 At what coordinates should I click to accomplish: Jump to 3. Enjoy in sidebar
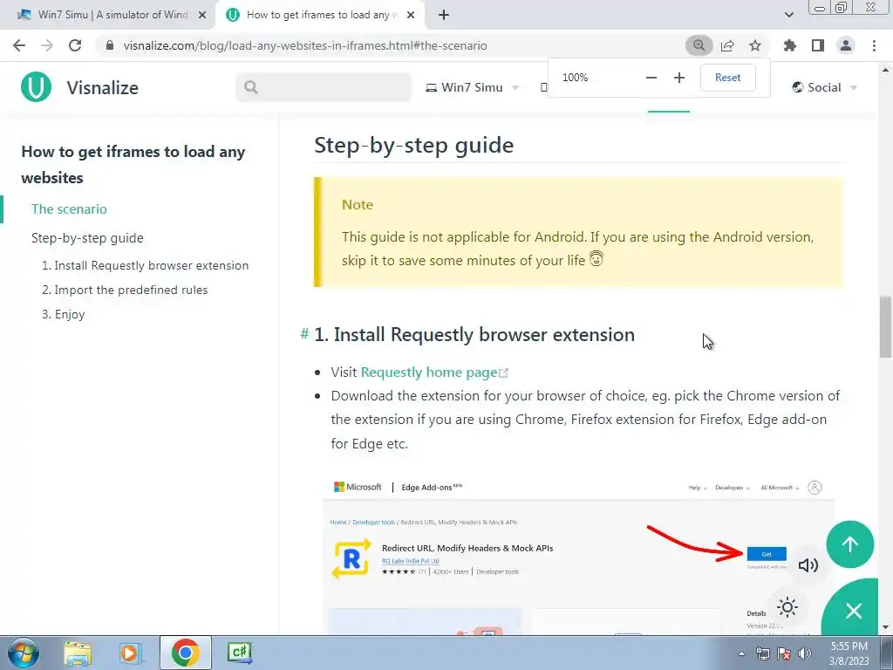pos(63,314)
